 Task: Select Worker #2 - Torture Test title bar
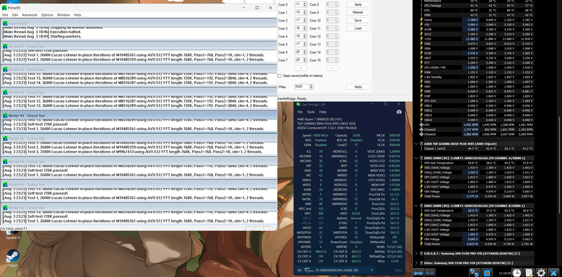(x=139, y=70)
